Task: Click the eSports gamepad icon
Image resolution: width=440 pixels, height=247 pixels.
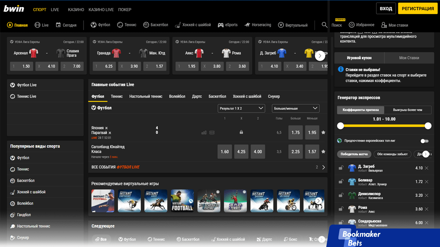Action: pyautogui.click(x=221, y=25)
